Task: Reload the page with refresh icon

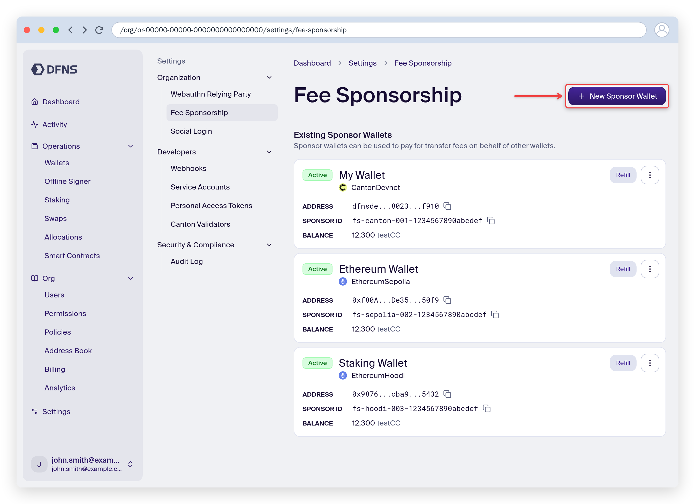Action: 99,30
